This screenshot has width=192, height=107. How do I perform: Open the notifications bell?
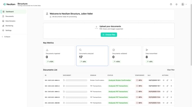pos(176,4)
